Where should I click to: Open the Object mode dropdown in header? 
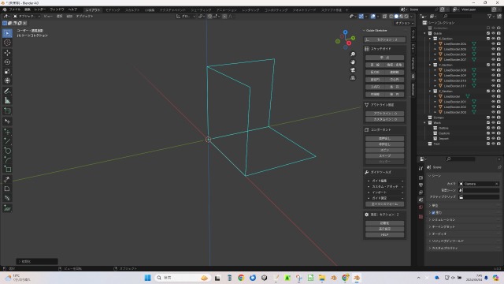(x=27, y=16)
